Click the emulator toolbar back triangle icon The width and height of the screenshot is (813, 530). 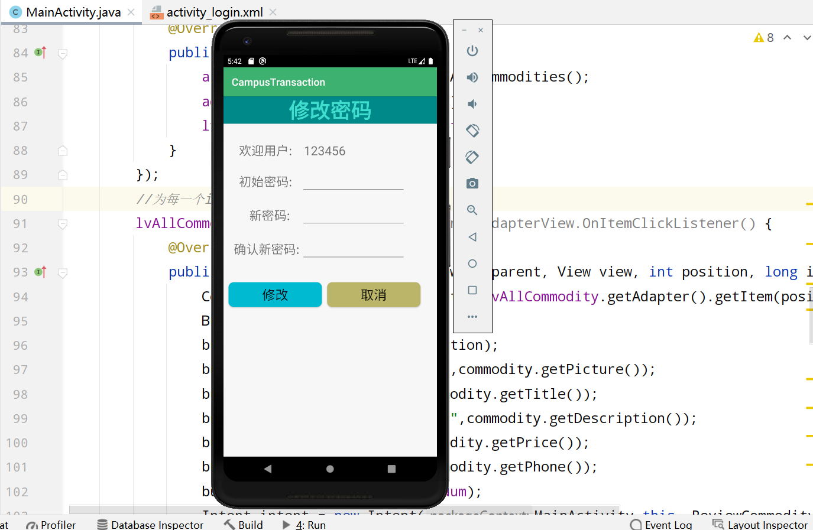(472, 237)
